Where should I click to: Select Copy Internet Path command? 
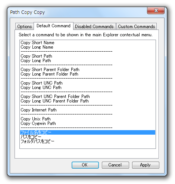pos(88,110)
